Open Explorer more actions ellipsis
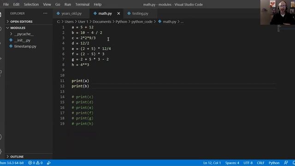 tap(45, 13)
